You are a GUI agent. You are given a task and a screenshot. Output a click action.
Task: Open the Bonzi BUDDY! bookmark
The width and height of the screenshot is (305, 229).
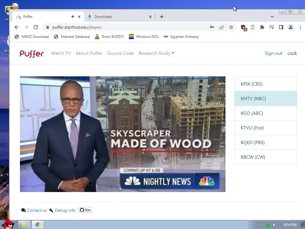pyautogui.click(x=109, y=37)
